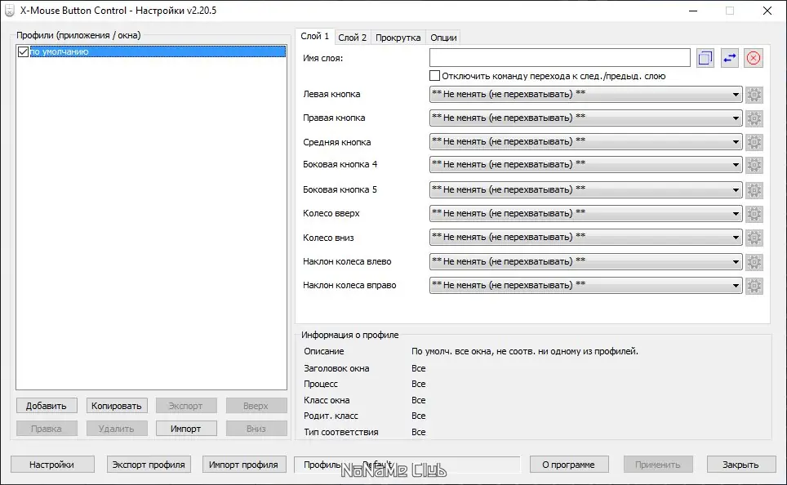Click the Вниз button
This screenshot has width=787, height=485.
[256, 429]
